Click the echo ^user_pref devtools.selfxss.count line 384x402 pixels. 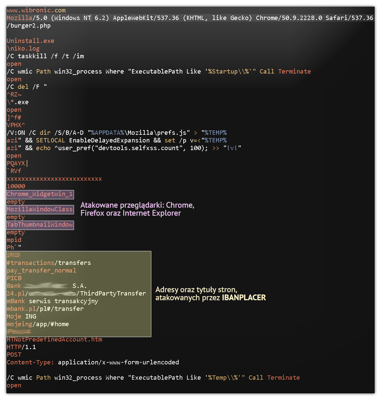pyautogui.click(x=124, y=148)
